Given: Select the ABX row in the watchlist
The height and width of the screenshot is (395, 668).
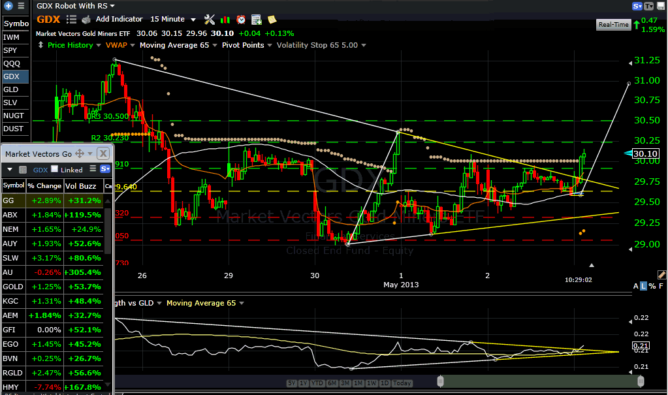Looking at the screenshot, I should pyautogui.click(x=52, y=215).
